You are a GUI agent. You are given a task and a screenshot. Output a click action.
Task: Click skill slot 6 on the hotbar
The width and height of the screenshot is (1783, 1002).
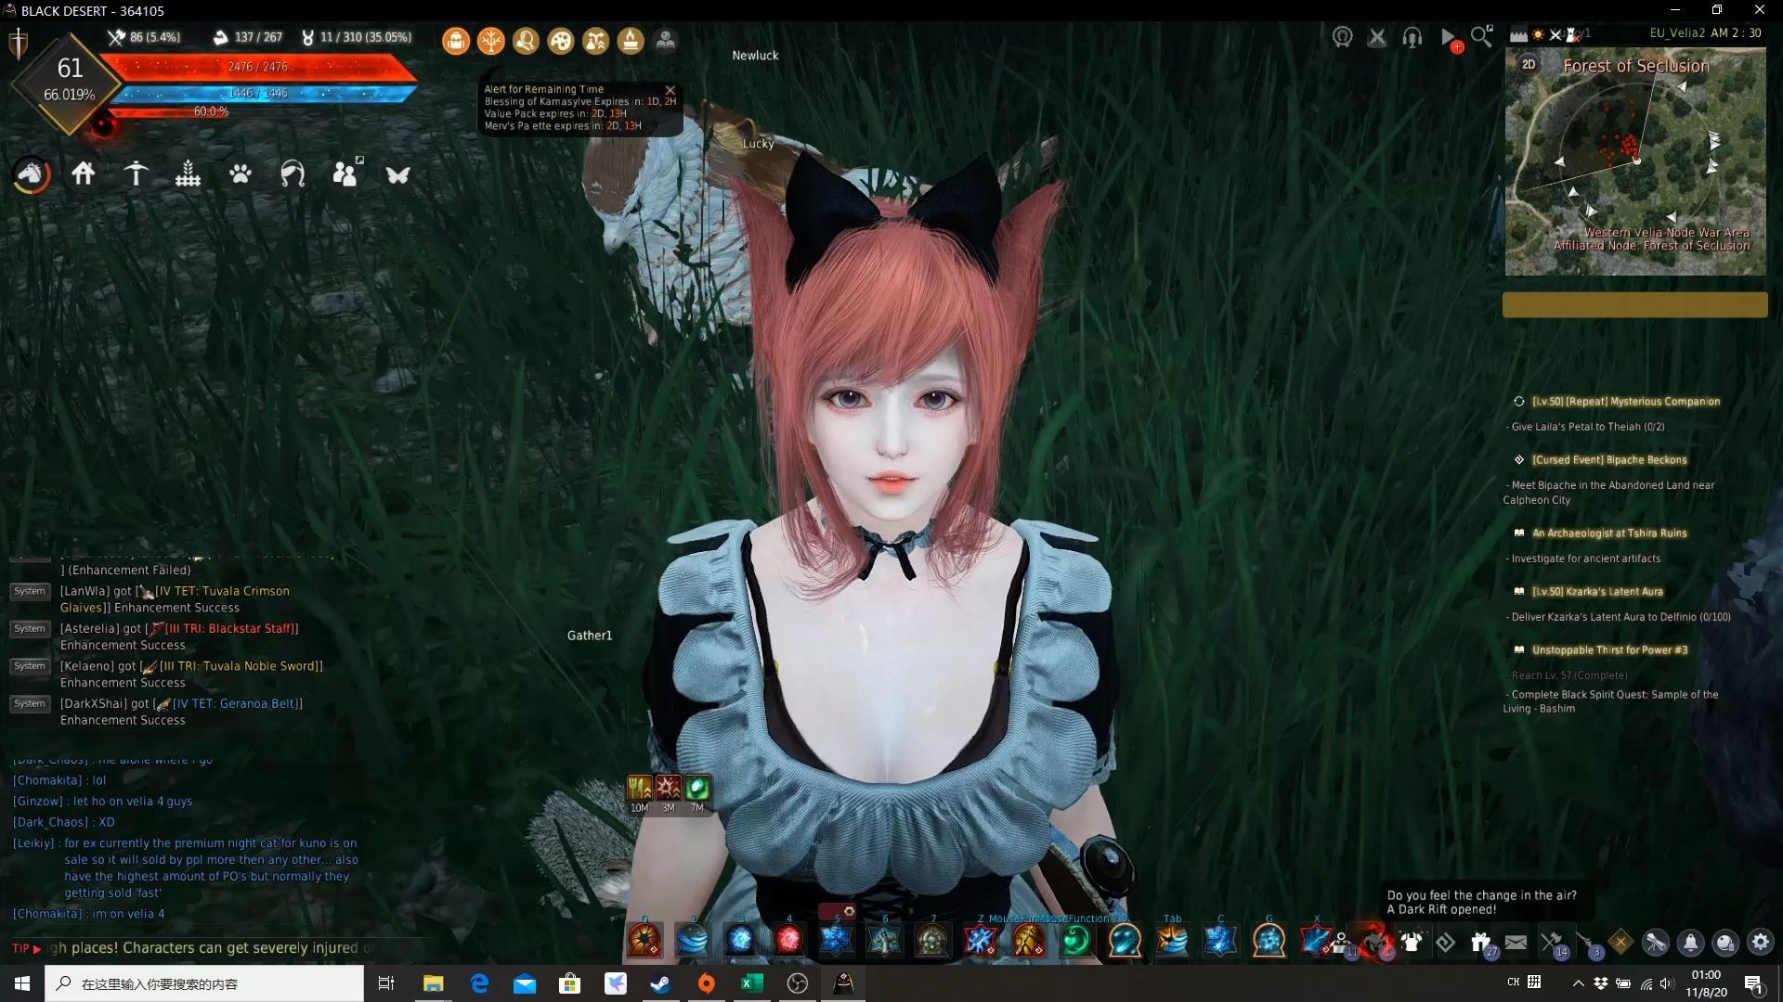(x=884, y=940)
